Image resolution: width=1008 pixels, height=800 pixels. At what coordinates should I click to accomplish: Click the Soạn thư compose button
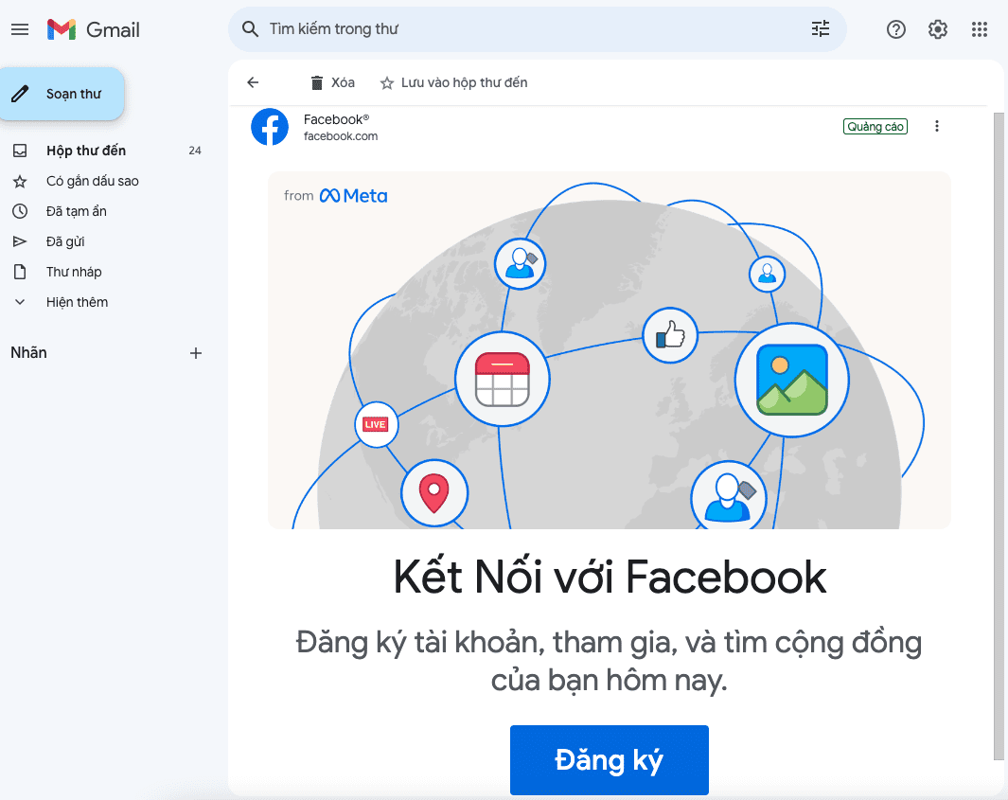(x=62, y=94)
